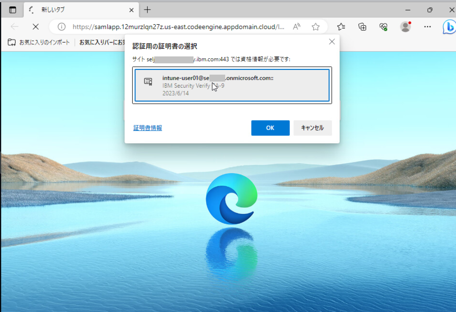This screenshot has height=312, width=456.
Task: Click お気に入りのインポート in favorites bar
Action: coord(39,43)
